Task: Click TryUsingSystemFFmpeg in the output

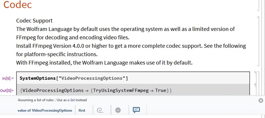Action: (x=121, y=90)
